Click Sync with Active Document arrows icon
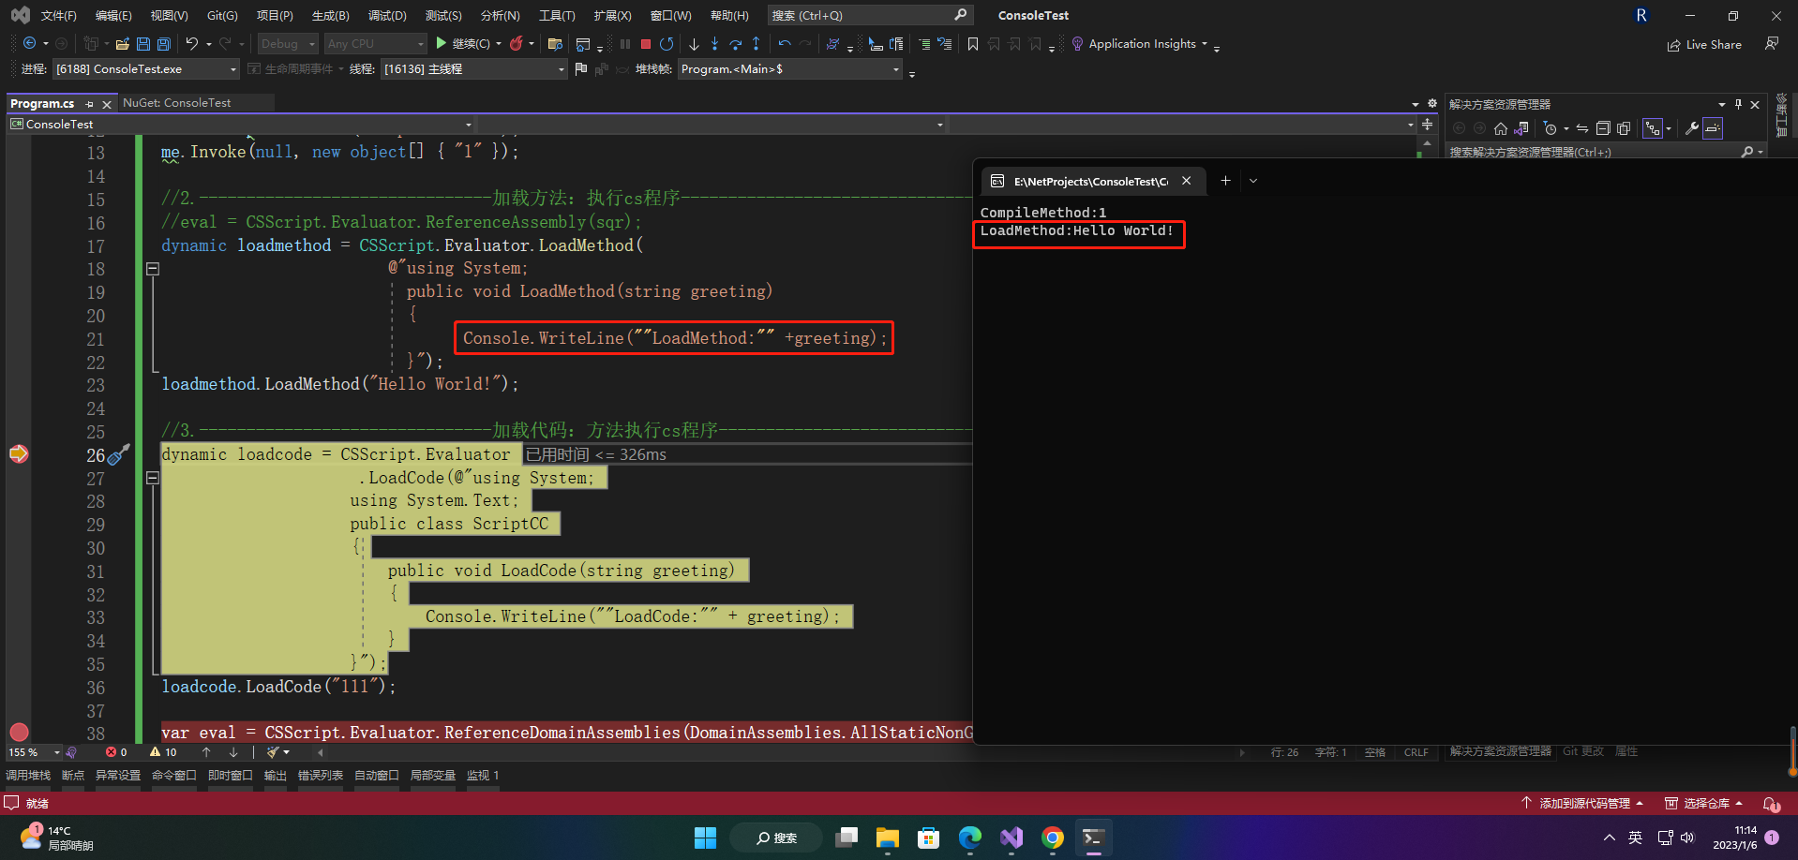The height and width of the screenshot is (860, 1798). click(x=1582, y=128)
